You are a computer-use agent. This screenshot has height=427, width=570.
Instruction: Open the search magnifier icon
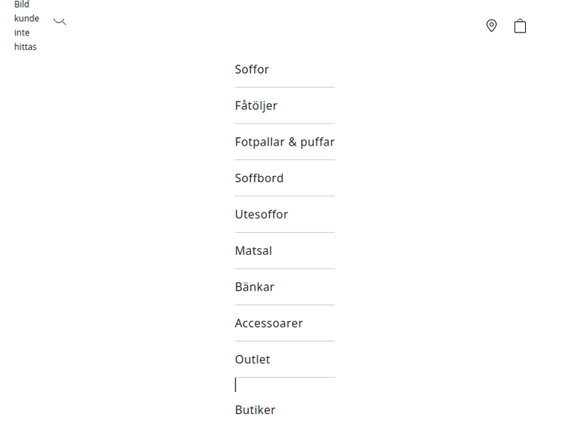(60, 22)
